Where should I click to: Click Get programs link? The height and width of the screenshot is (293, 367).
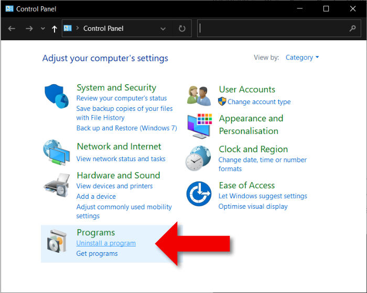pos(97,254)
